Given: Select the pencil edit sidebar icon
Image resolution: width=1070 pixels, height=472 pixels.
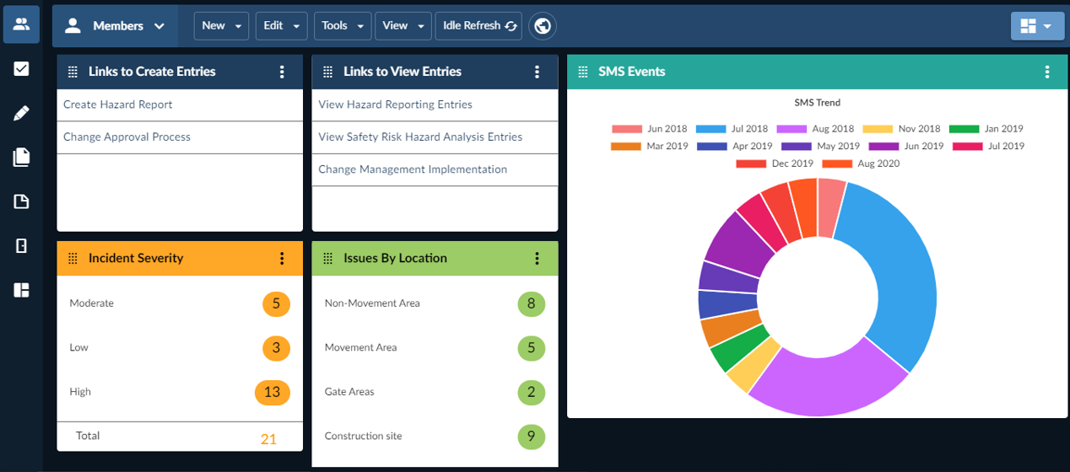Looking at the screenshot, I should pos(21,113).
